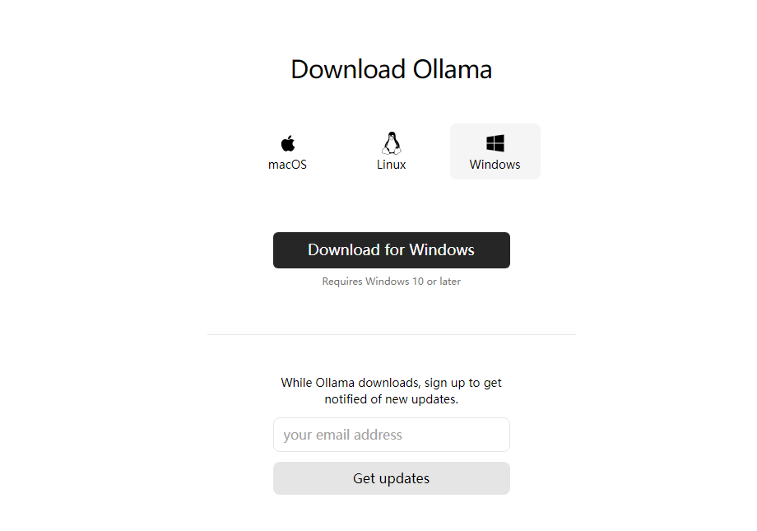Select the Windows platform label

[495, 165]
